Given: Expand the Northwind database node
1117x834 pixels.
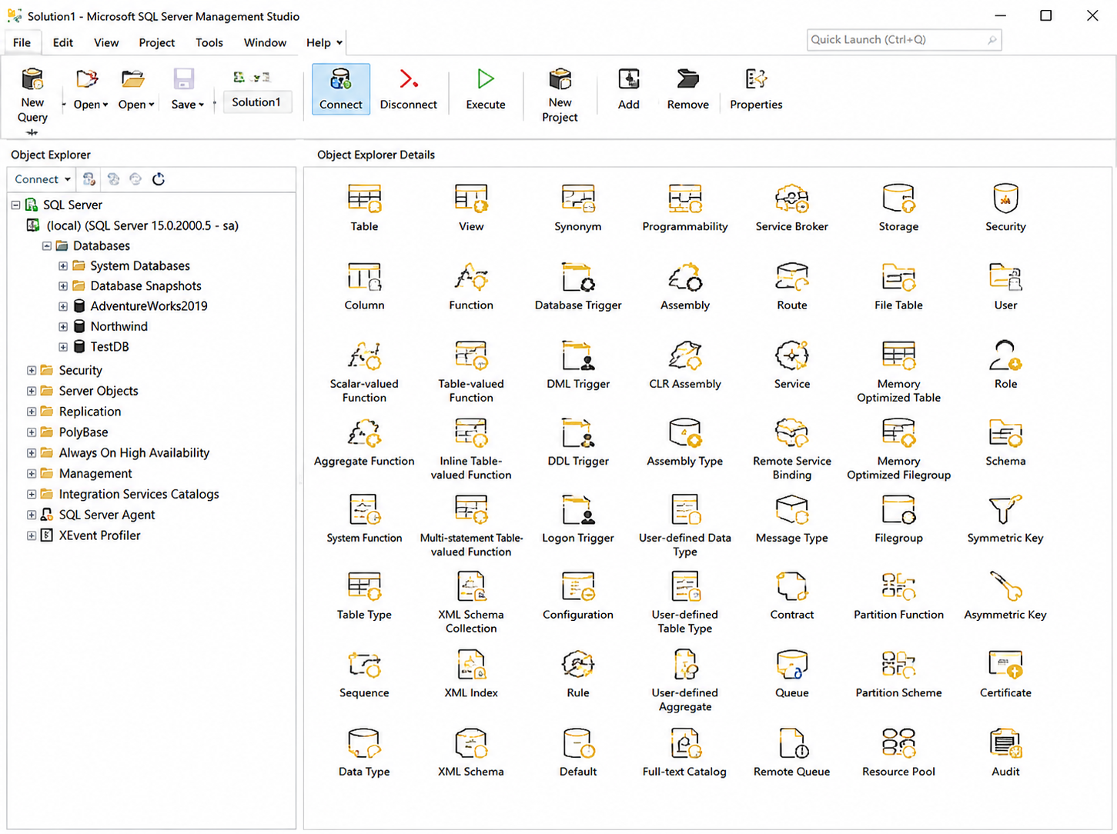Looking at the screenshot, I should (x=63, y=327).
